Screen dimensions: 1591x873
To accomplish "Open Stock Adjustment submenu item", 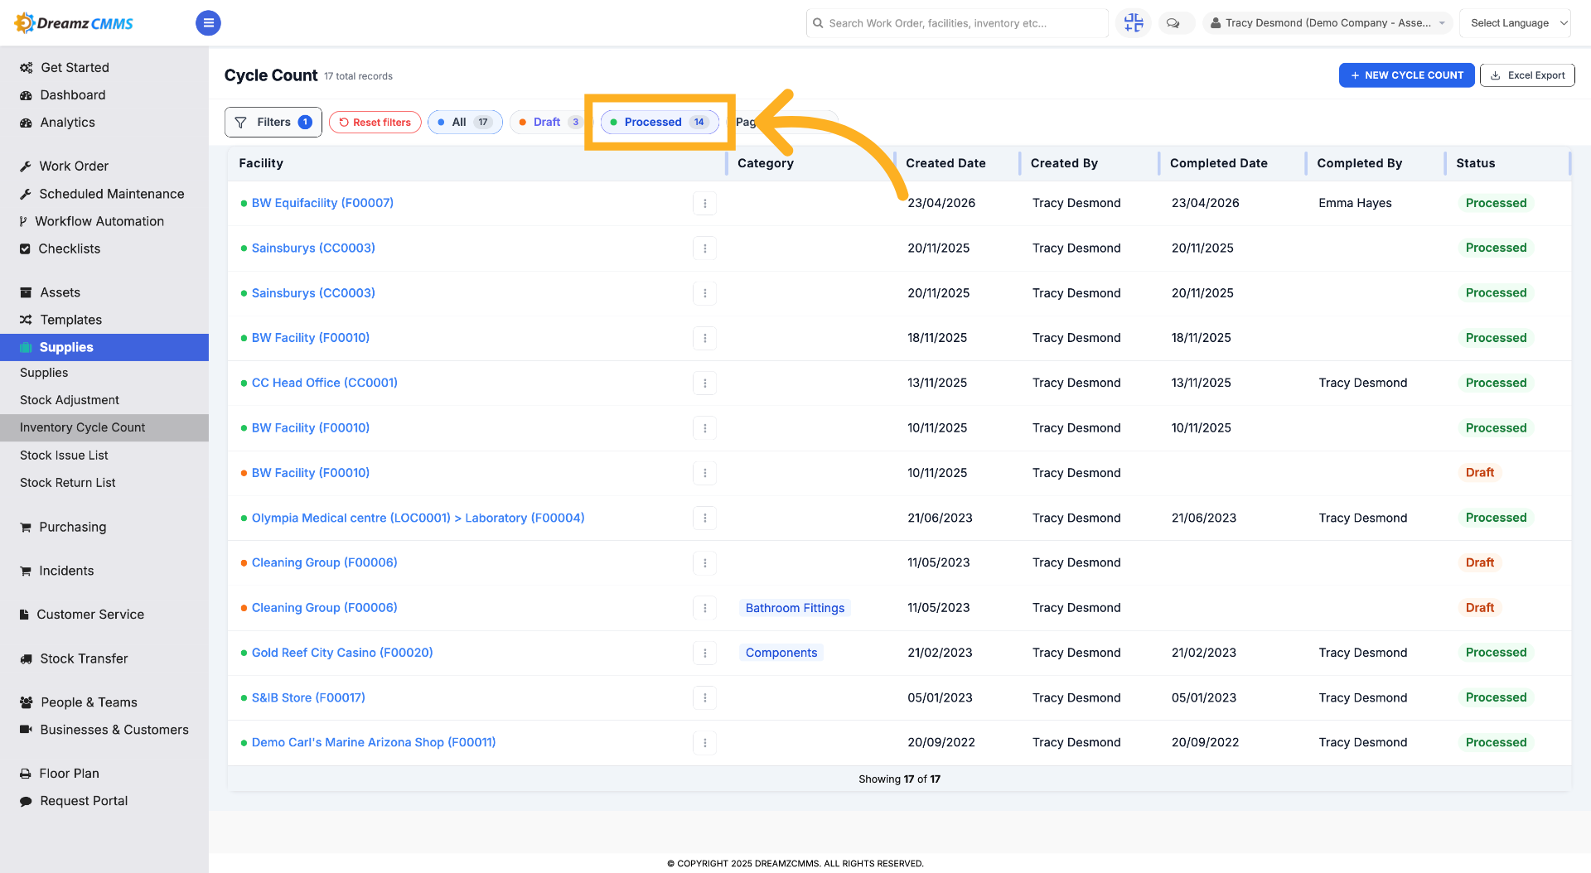I will pyautogui.click(x=70, y=400).
